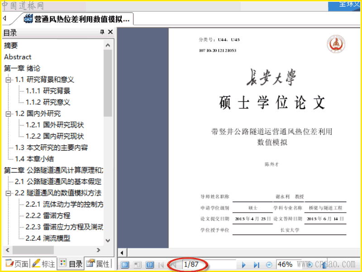This screenshot has width=362, height=272.
Task: Switch to the 目录 tab
Action: 71,263
